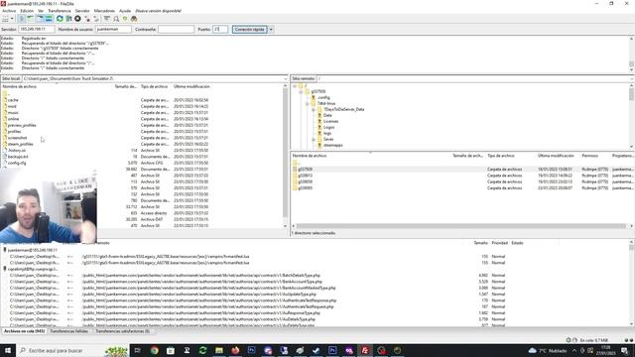Image resolution: width=635 pixels, height=357 pixels.
Task: Expand the 7DaysToDieServer_Data tree node
Action: click(314, 109)
